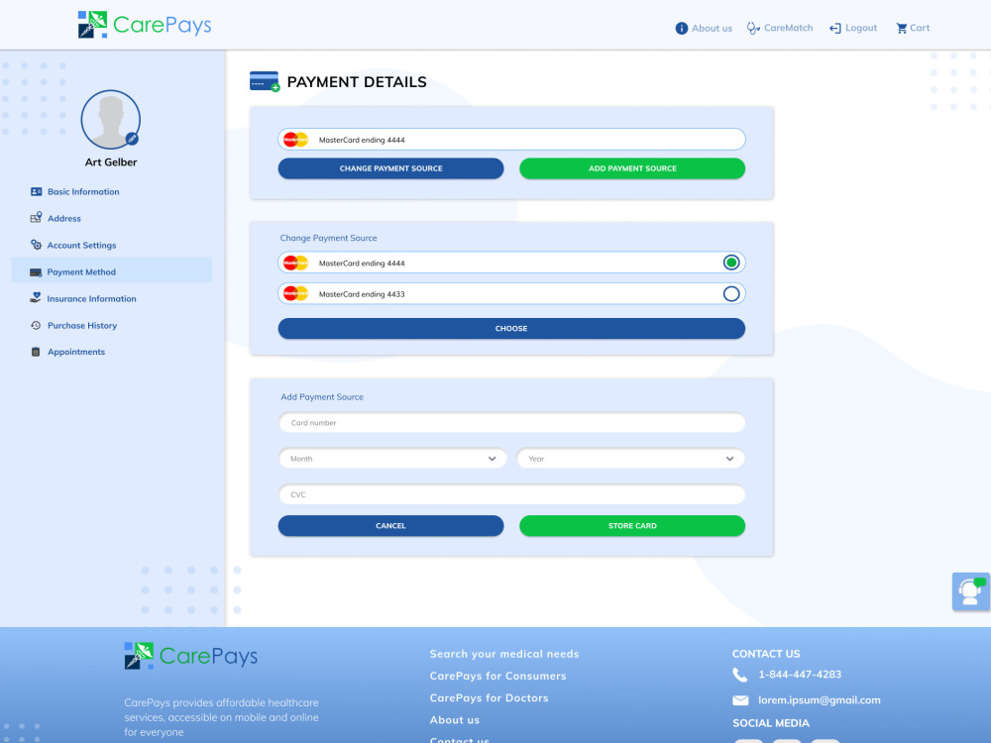Screen dimensions: 991x743
Task: Click the edit pencil on Art Gelber's avatar
Action: pos(132,140)
